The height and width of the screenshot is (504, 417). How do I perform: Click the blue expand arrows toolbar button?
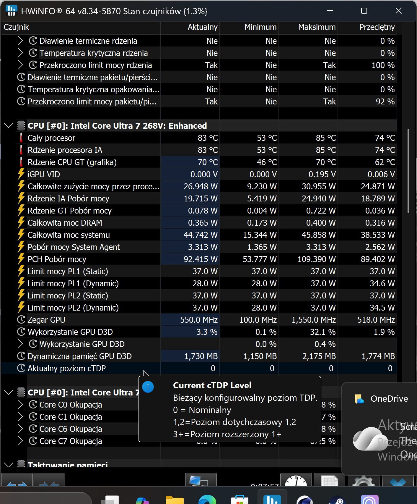17,480
